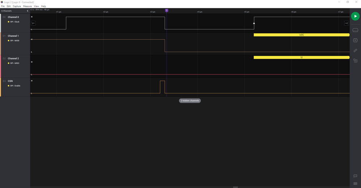Open the Edit menu
This screenshot has height=188, width=361.
click(x=9, y=6)
